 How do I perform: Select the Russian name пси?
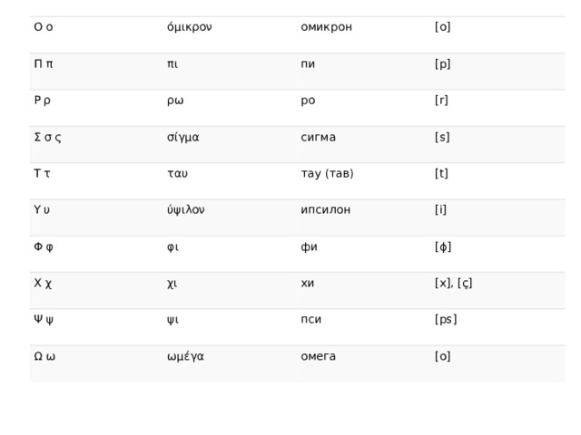(x=310, y=319)
